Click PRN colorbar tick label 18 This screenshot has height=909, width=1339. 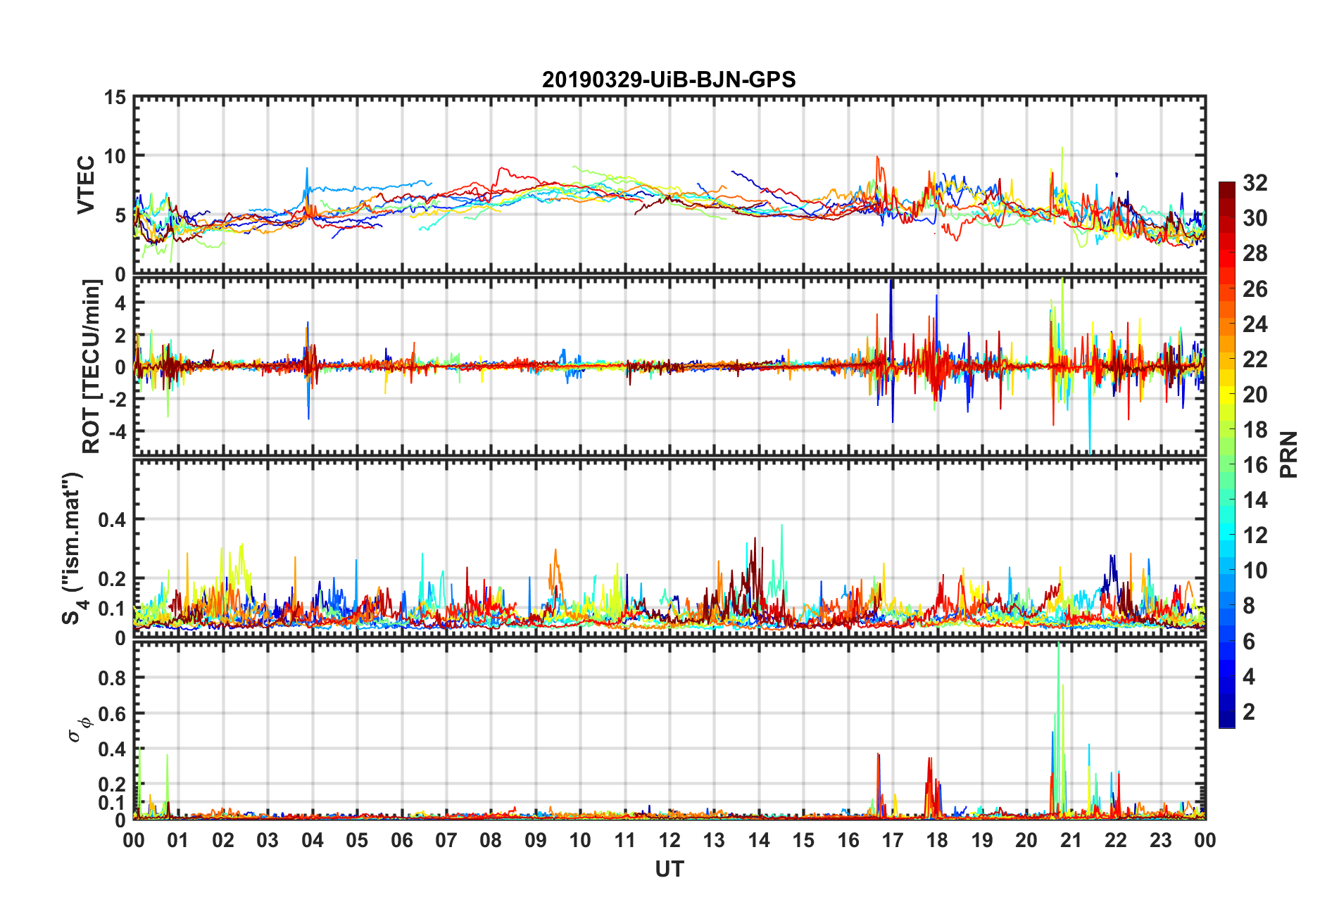(1255, 429)
